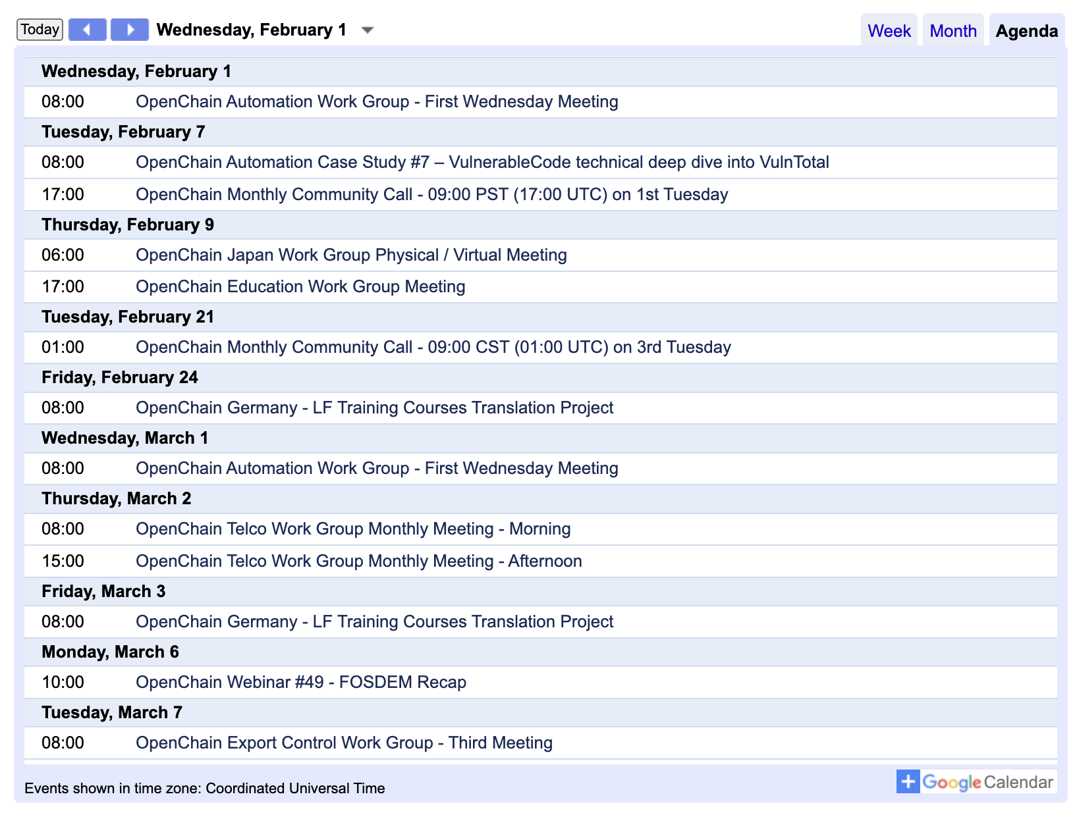Click the Wednesday, February 1 date header row
Screen dimensions: 1077x813
pos(541,72)
